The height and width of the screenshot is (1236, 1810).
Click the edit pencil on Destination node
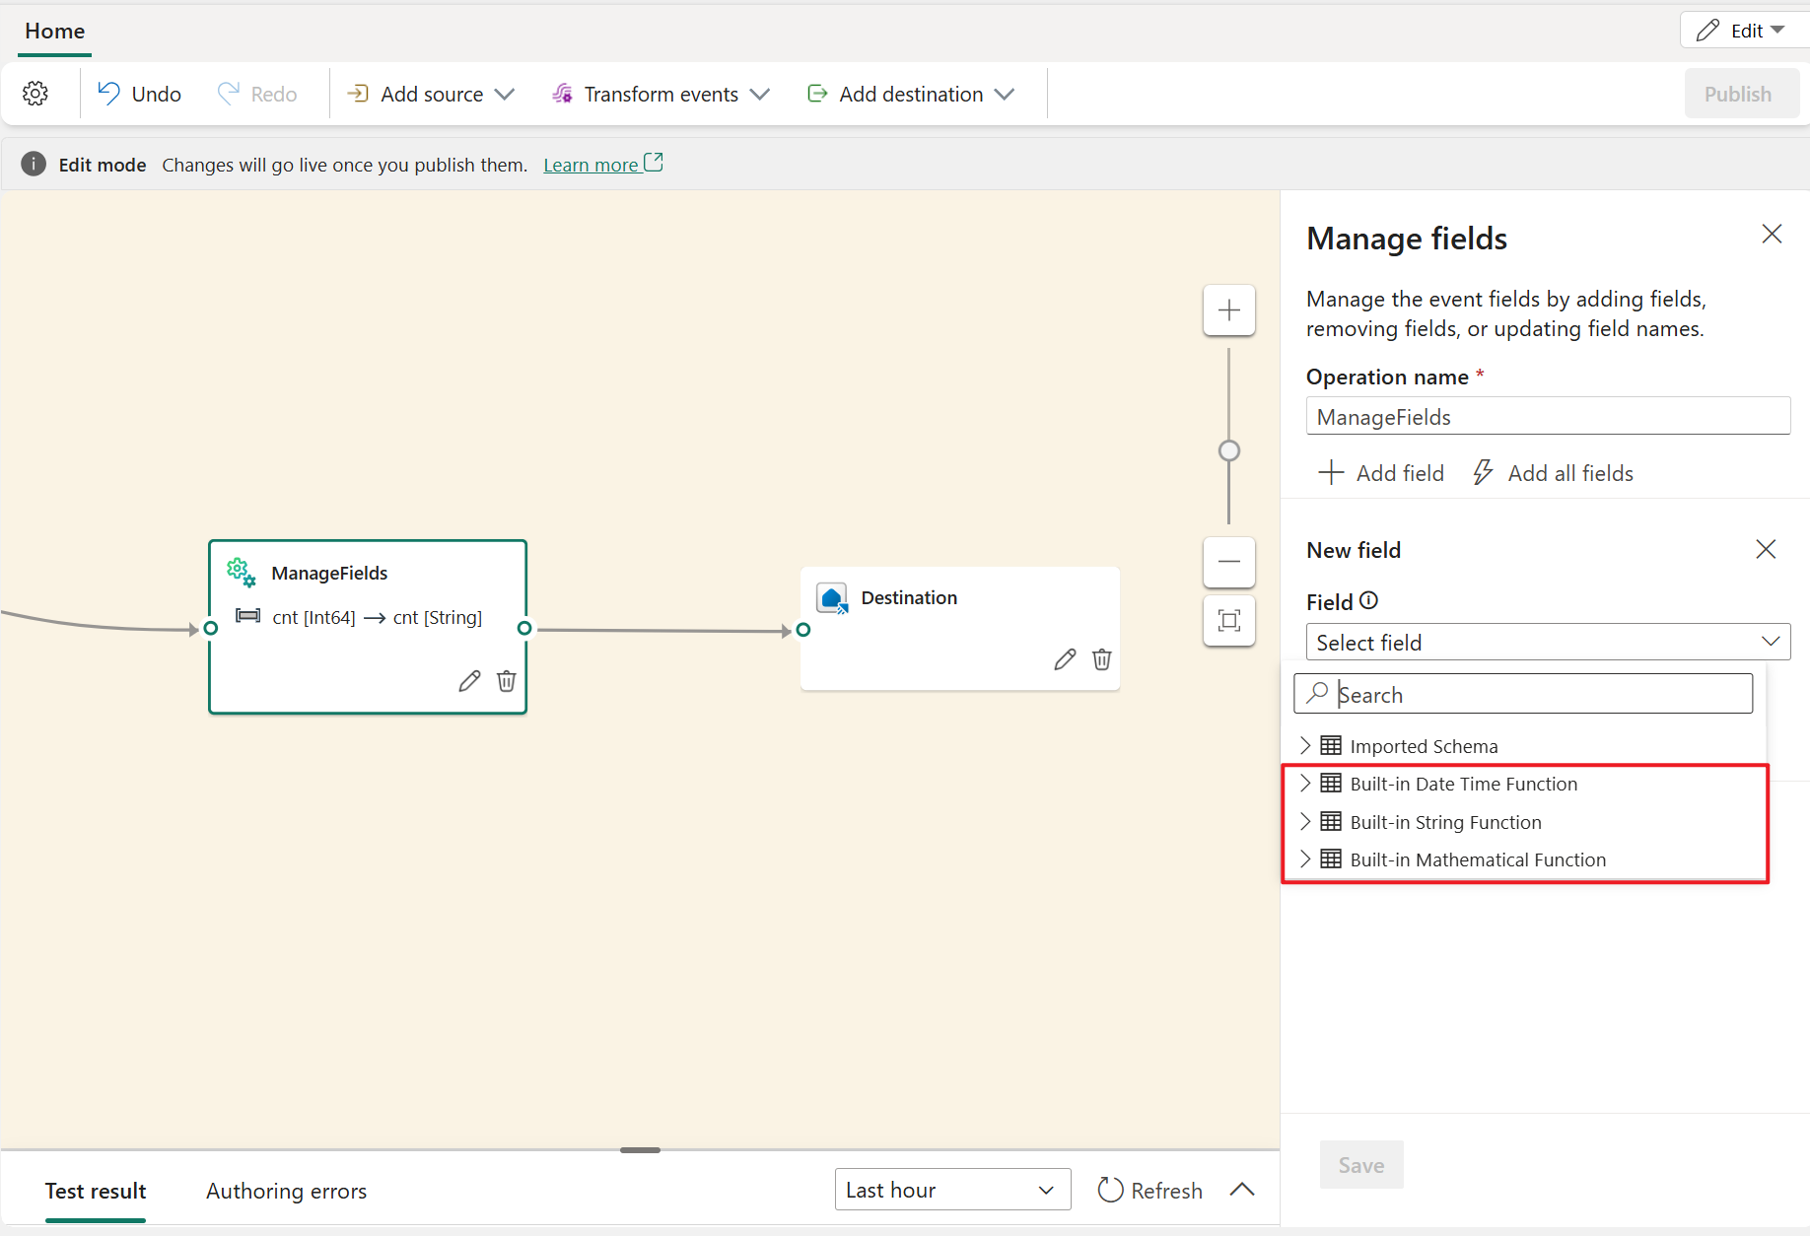[x=1065, y=659]
